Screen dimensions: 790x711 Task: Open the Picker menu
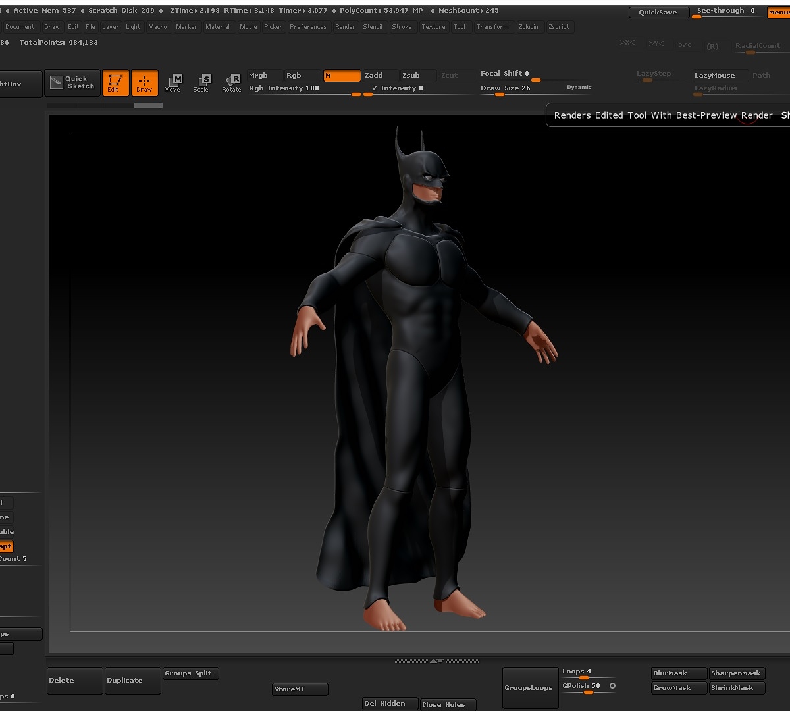coord(273,27)
